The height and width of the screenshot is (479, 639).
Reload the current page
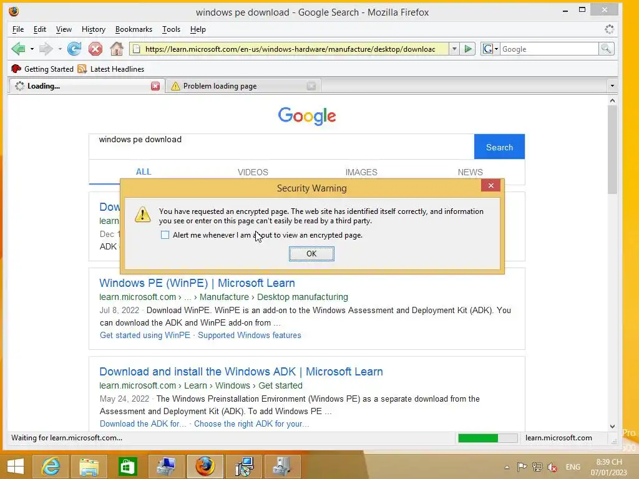74,49
